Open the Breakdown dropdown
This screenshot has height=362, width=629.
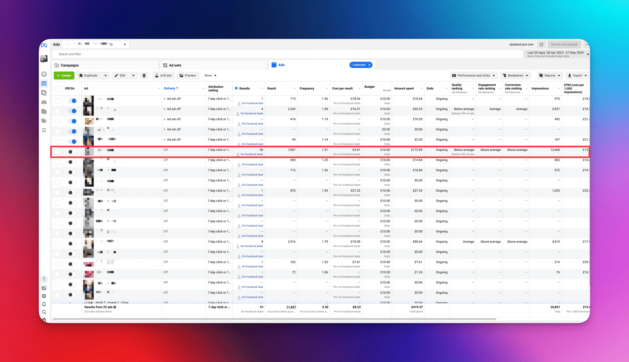tap(515, 75)
